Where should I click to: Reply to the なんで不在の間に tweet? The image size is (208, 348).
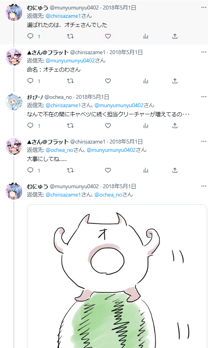coord(30,126)
